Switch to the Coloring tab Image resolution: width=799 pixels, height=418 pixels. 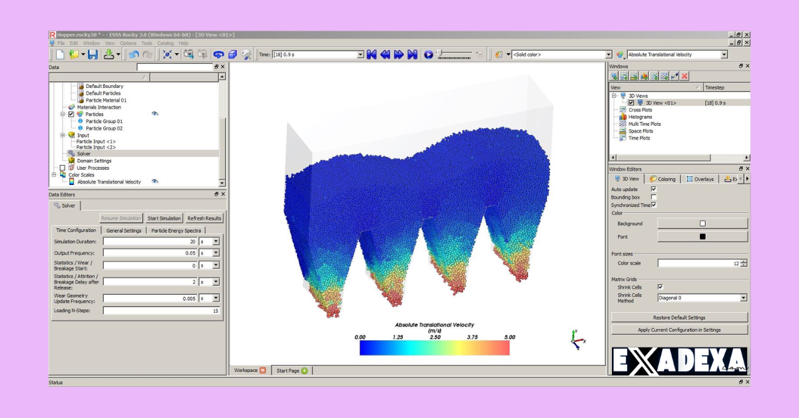pyautogui.click(x=663, y=179)
